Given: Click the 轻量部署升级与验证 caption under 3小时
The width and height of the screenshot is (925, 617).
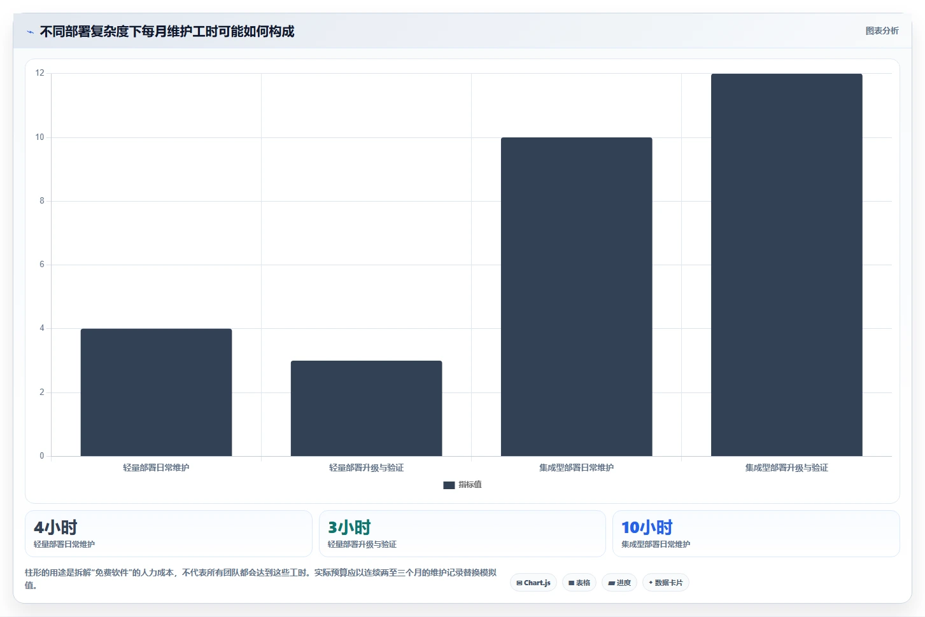Looking at the screenshot, I should click(x=362, y=544).
